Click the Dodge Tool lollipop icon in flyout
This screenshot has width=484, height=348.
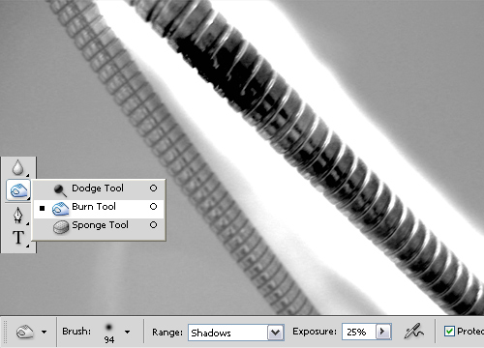60,190
